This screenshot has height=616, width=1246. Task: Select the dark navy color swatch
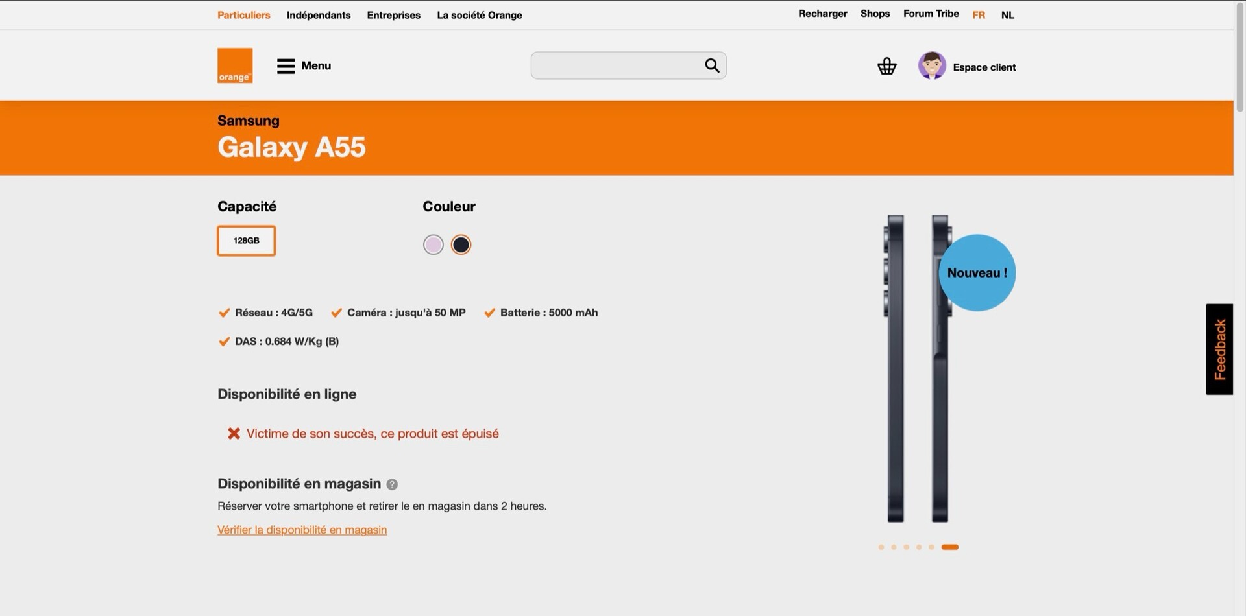461,244
